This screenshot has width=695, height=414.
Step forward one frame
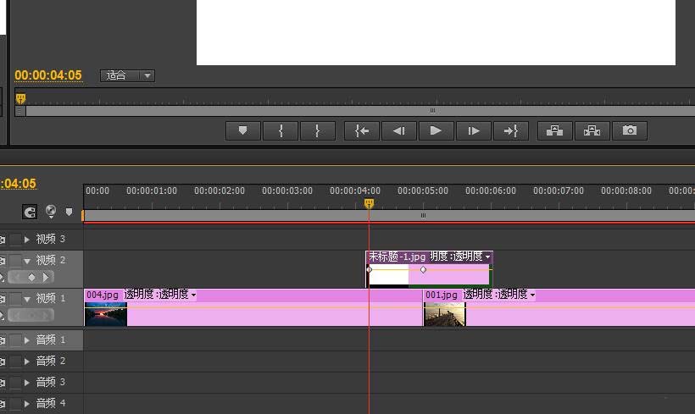(474, 130)
